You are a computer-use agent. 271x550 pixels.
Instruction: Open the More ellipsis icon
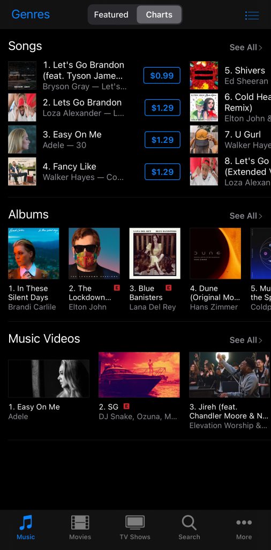[x=244, y=522]
